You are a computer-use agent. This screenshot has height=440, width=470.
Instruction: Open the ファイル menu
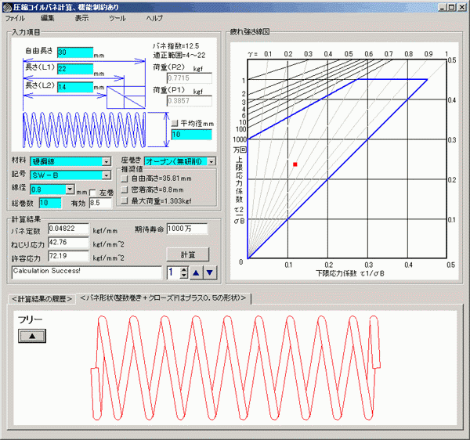[16, 16]
